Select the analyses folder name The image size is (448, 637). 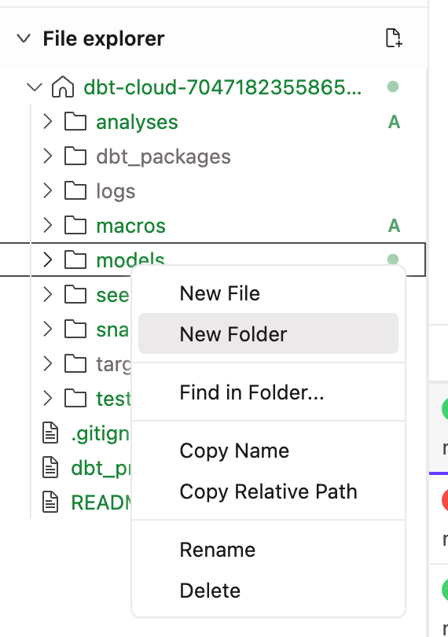click(138, 122)
